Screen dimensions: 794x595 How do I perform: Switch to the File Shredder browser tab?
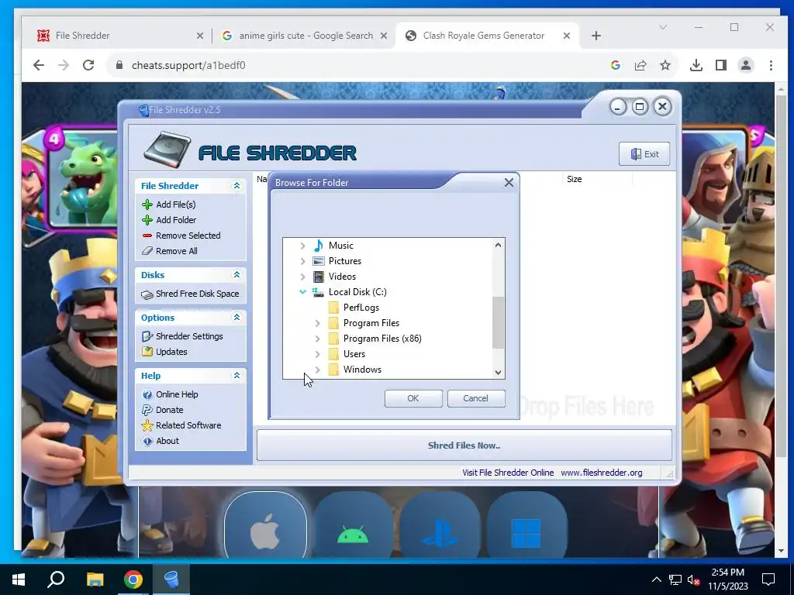point(119,36)
